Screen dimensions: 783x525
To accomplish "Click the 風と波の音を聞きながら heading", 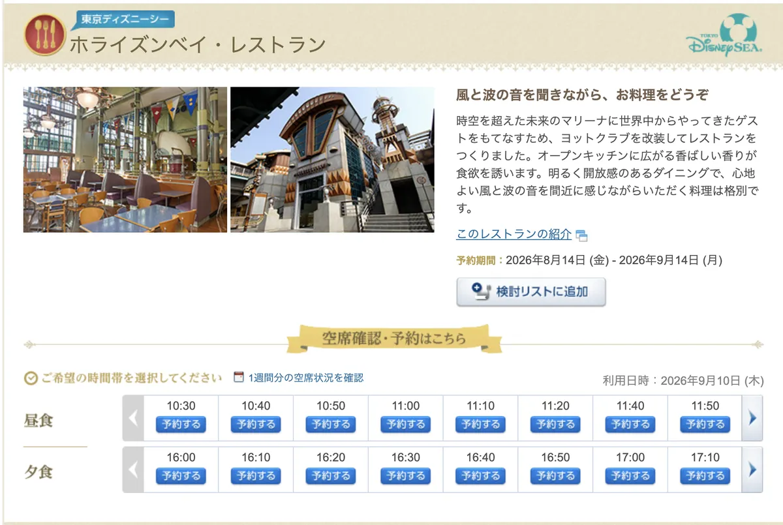I will (x=582, y=95).
